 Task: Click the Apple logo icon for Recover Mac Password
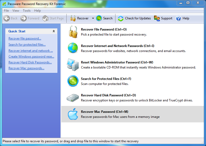click(73, 114)
